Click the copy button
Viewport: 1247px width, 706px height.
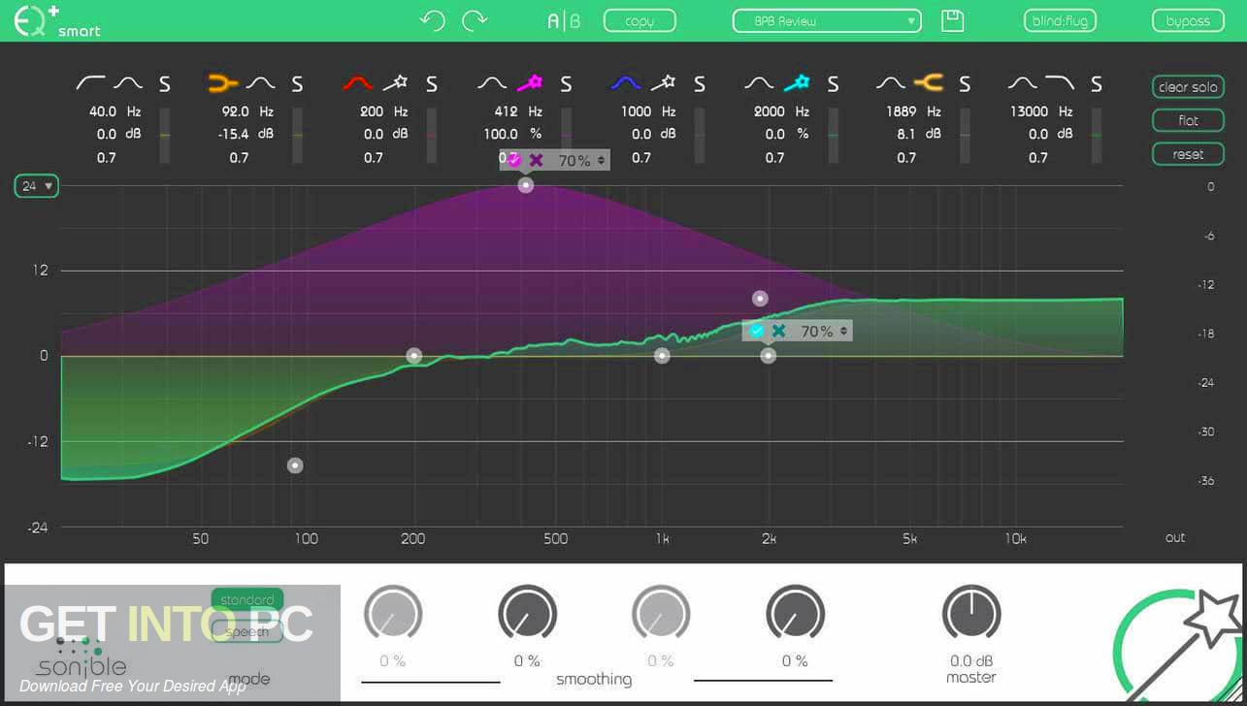pos(640,20)
